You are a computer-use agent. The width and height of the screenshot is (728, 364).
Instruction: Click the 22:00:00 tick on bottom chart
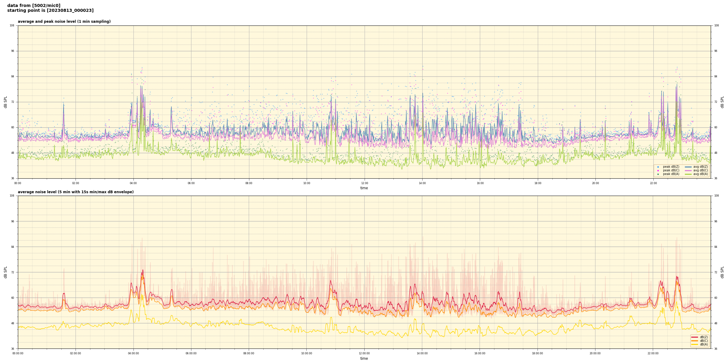pyautogui.click(x=653, y=353)
